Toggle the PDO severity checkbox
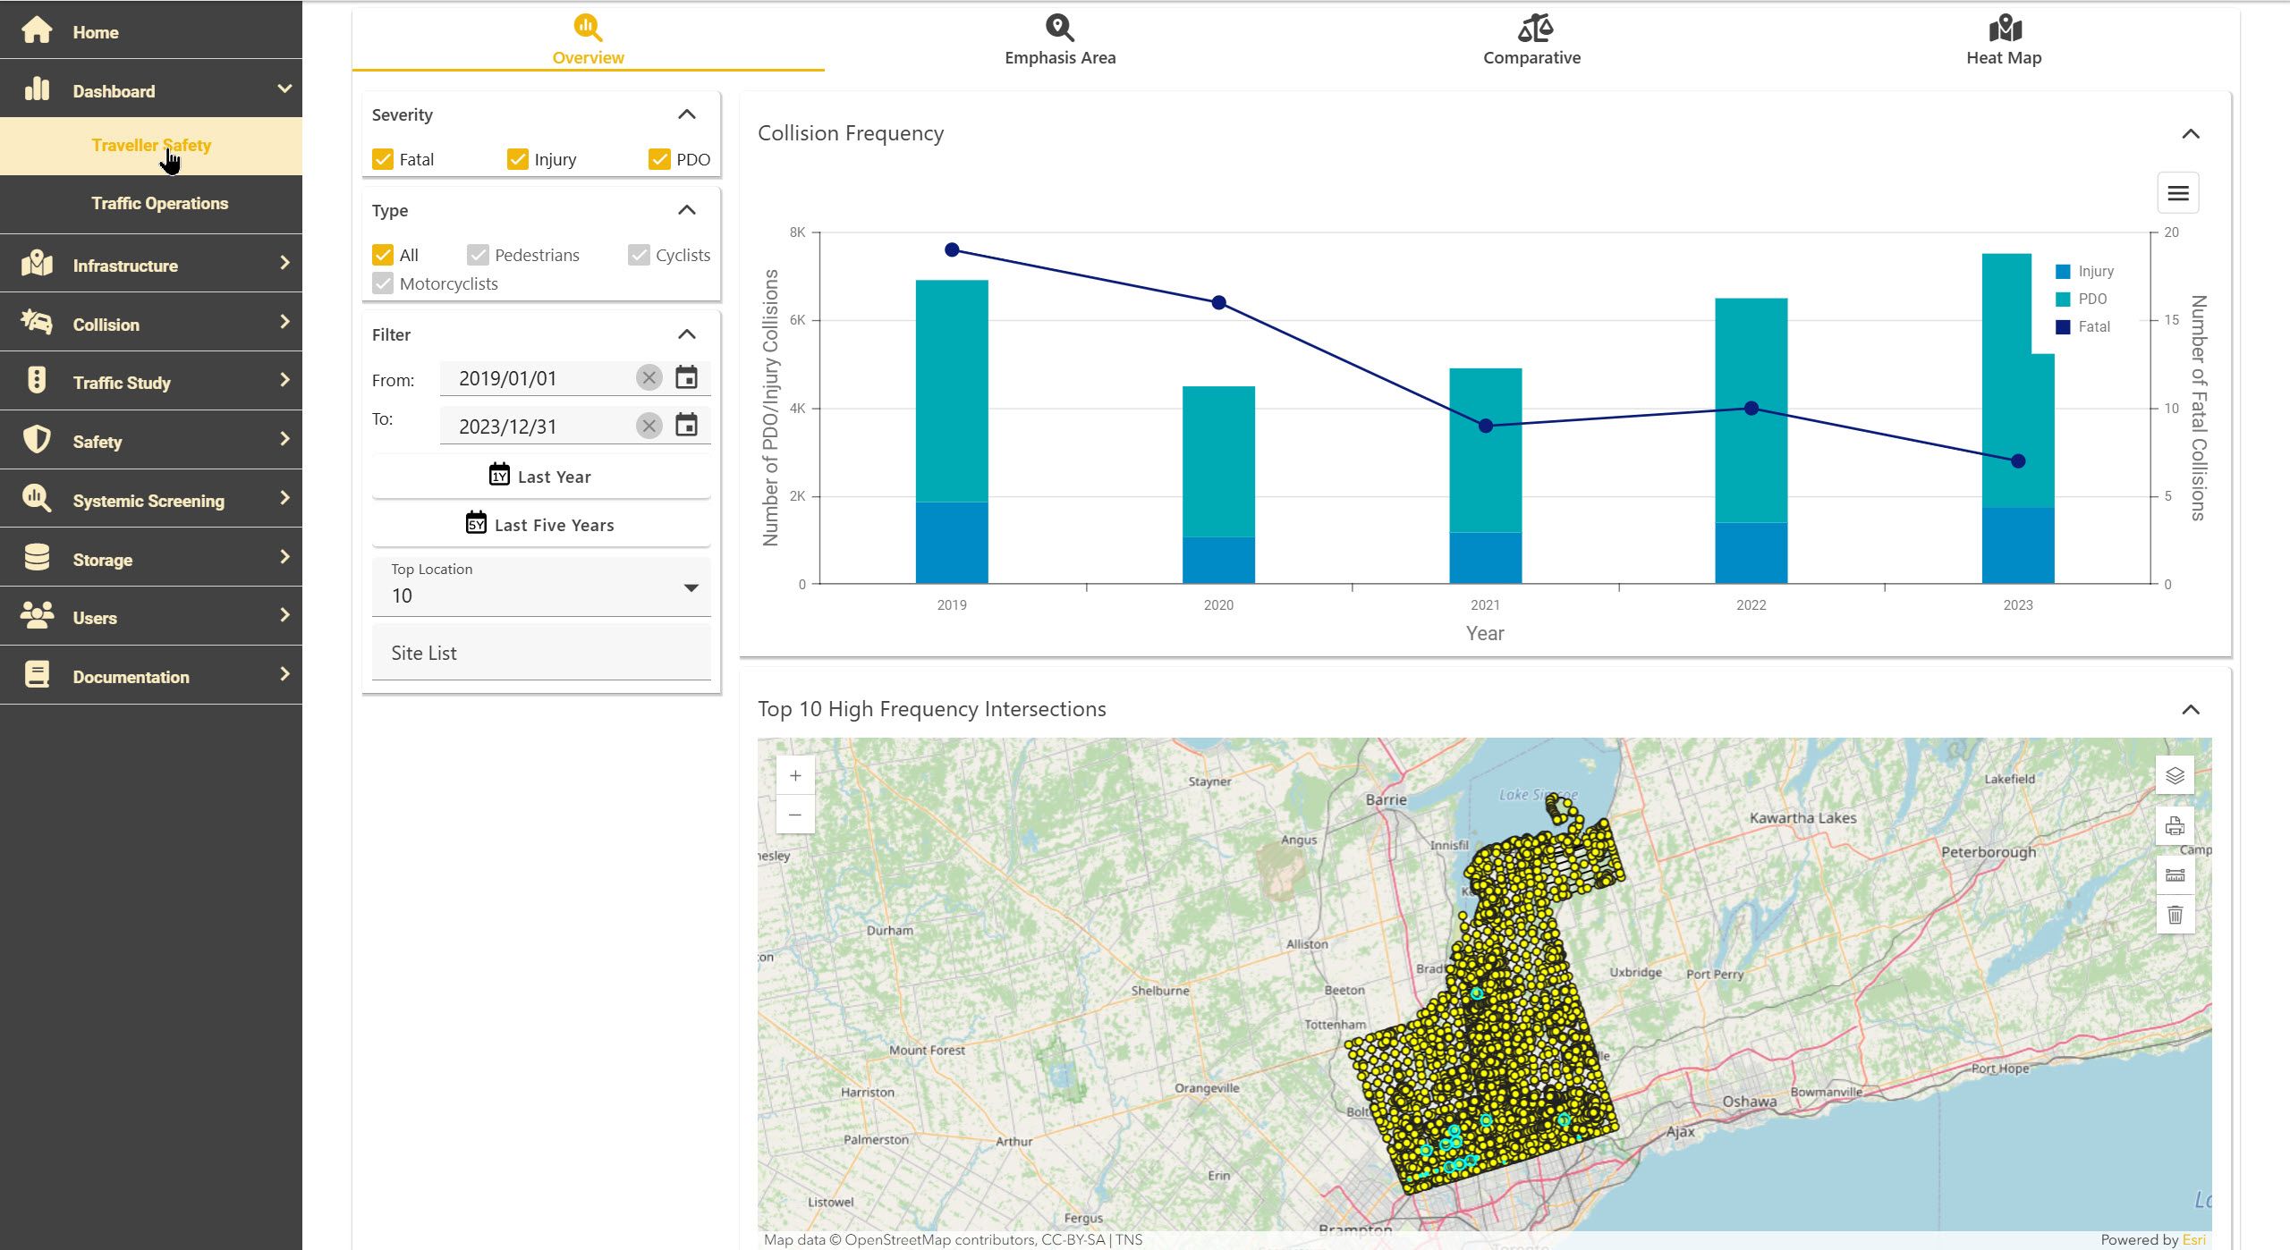 click(659, 159)
